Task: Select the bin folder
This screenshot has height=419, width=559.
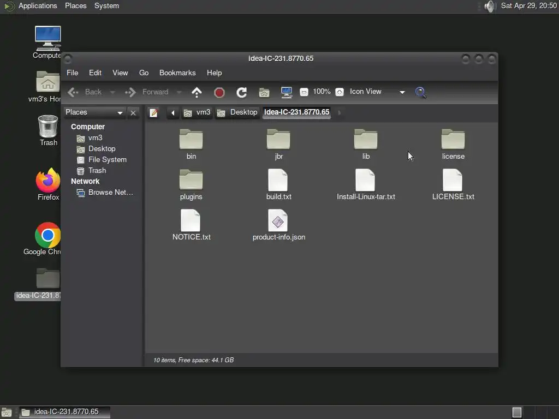Action: (x=191, y=144)
